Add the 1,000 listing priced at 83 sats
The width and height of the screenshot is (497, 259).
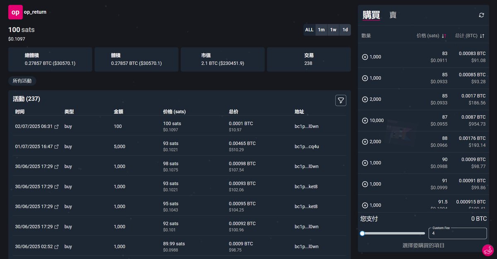coord(365,57)
